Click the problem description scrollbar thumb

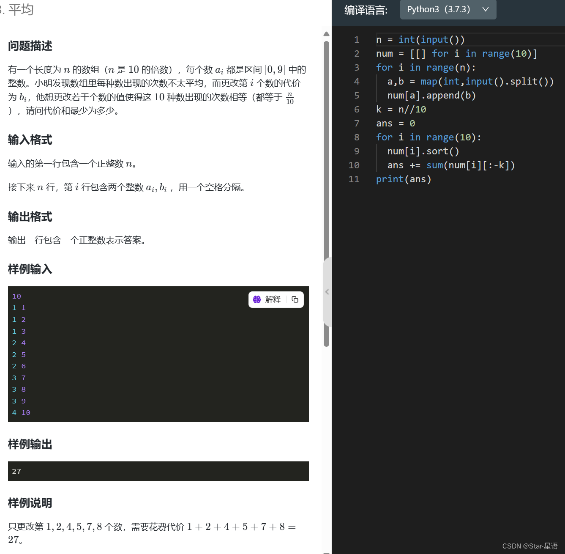[x=326, y=194]
